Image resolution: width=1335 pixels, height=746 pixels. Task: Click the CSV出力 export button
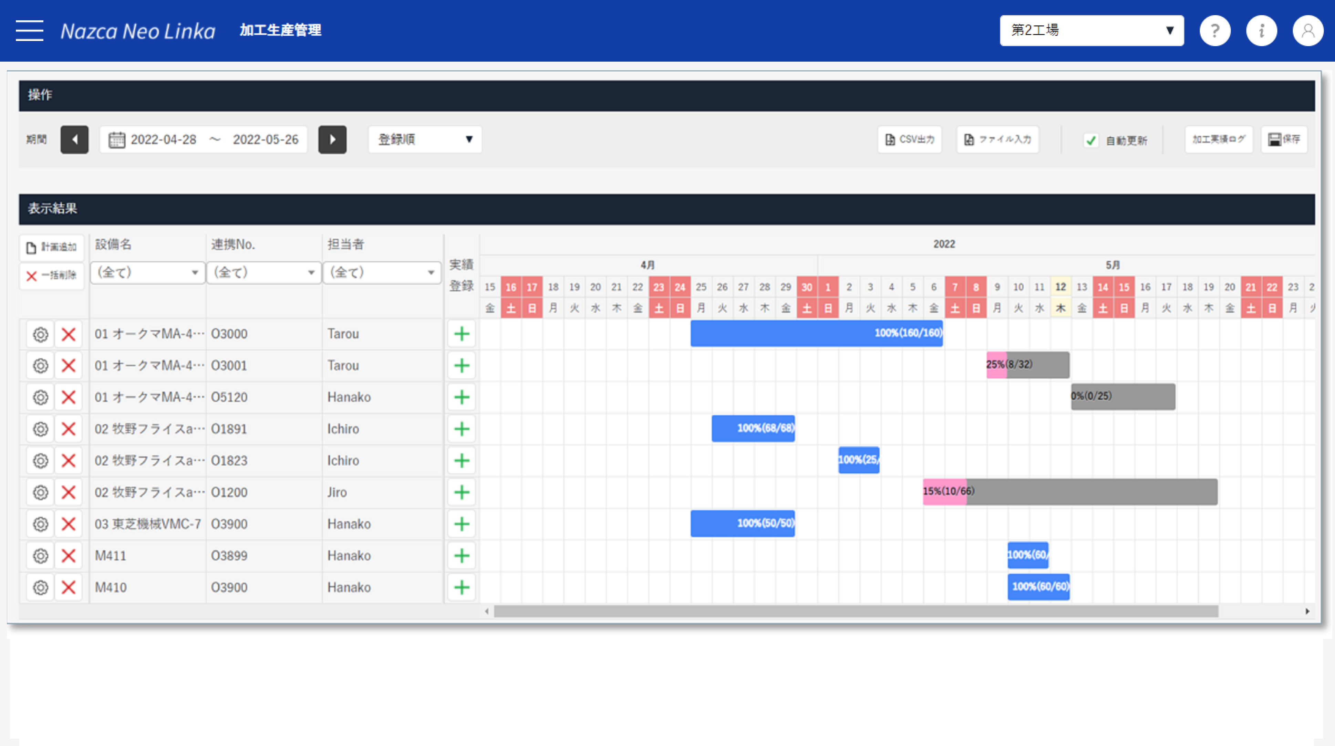910,139
